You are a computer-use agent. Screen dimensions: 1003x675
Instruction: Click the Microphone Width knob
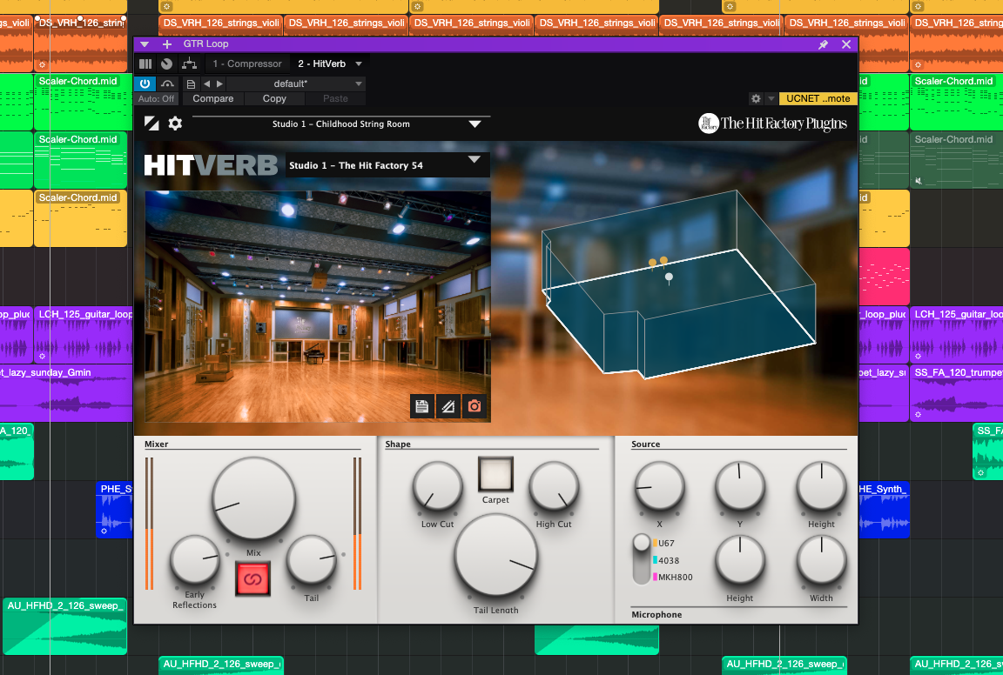[821, 560]
